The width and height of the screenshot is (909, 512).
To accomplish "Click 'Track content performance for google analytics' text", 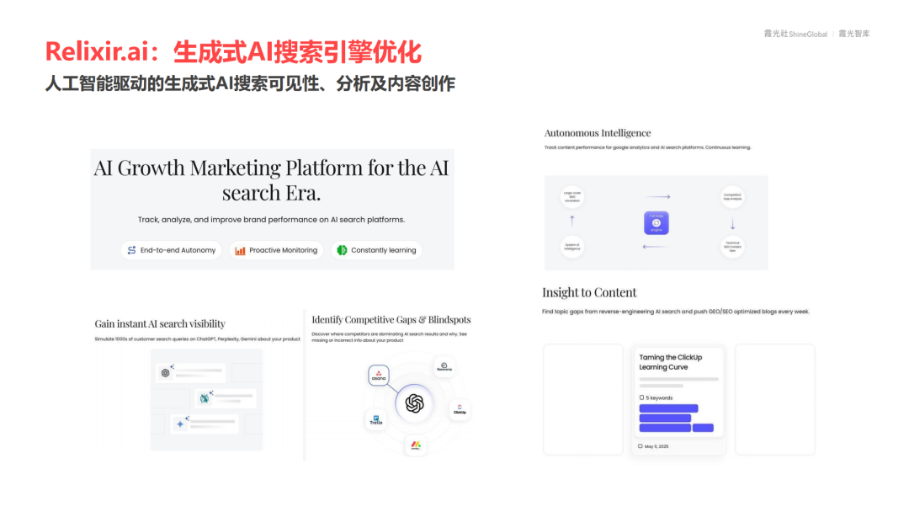I will [x=647, y=148].
